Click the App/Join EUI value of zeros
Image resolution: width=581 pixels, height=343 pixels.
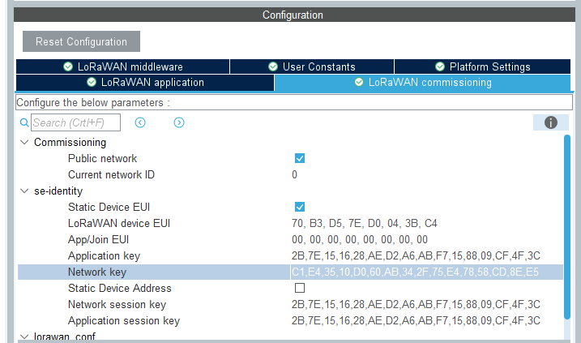pyautogui.click(x=360, y=239)
